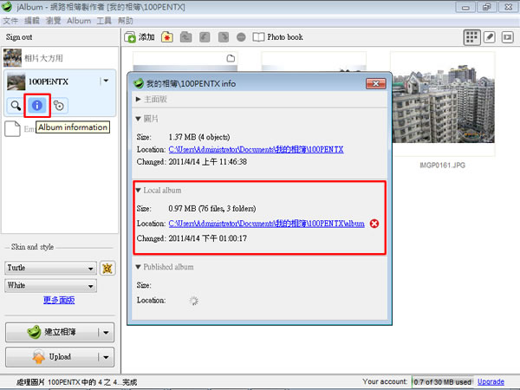Screen dimensions: 520x390
Task: Collapse the 圖片 section
Action: point(139,119)
